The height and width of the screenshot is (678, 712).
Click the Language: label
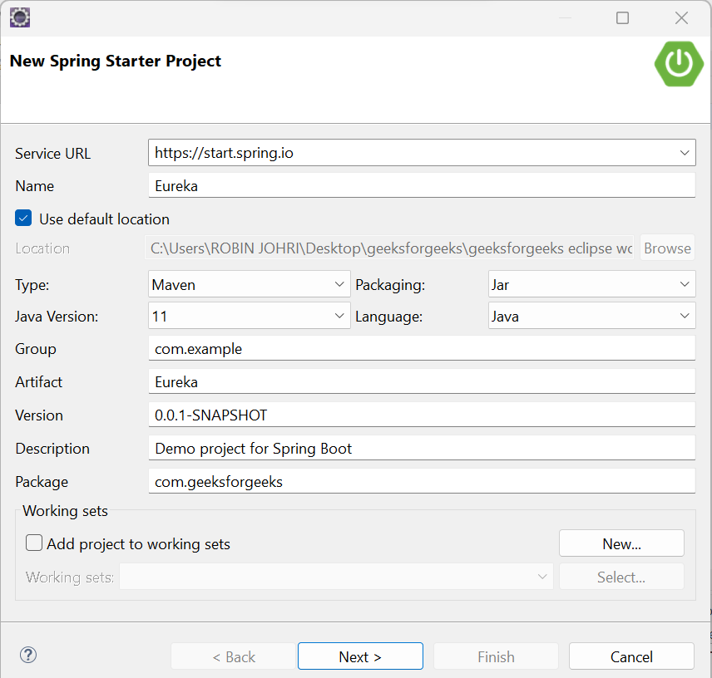point(388,317)
